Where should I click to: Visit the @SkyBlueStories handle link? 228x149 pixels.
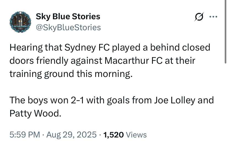pyautogui.click(x=68, y=27)
